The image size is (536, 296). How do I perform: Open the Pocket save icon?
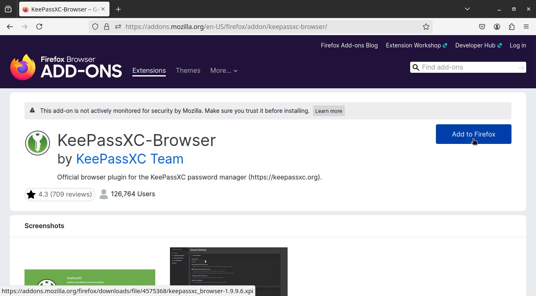tap(482, 27)
